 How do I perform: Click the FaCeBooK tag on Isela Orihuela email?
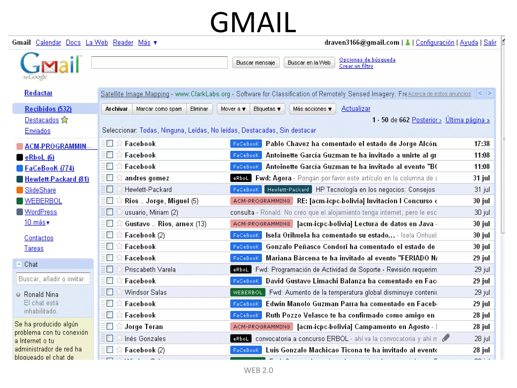click(x=246, y=235)
